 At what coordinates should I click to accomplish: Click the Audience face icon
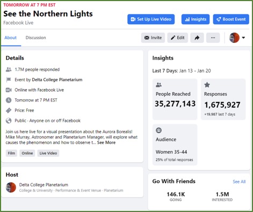click(x=158, y=130)
